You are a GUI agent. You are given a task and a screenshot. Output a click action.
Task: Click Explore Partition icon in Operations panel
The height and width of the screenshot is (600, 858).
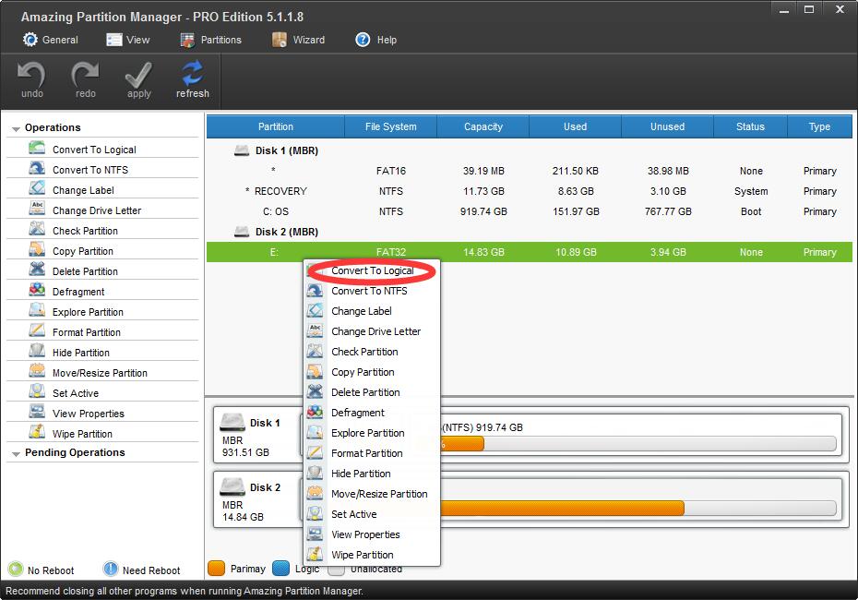coord(37,310)
